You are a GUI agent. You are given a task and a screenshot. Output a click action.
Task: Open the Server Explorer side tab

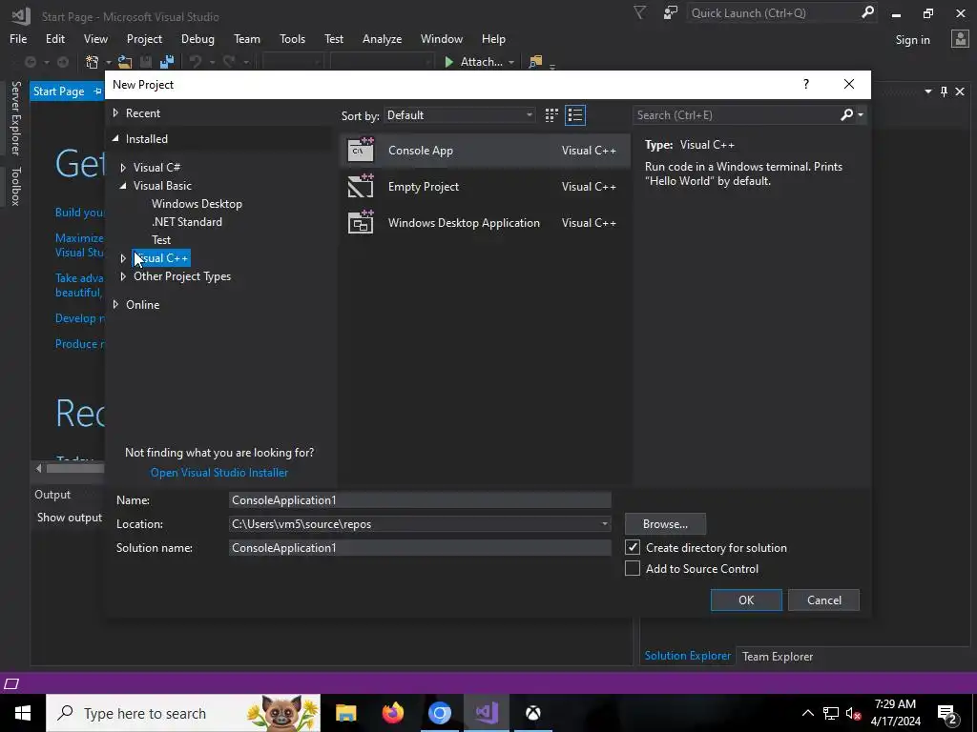tap(15, 117)
